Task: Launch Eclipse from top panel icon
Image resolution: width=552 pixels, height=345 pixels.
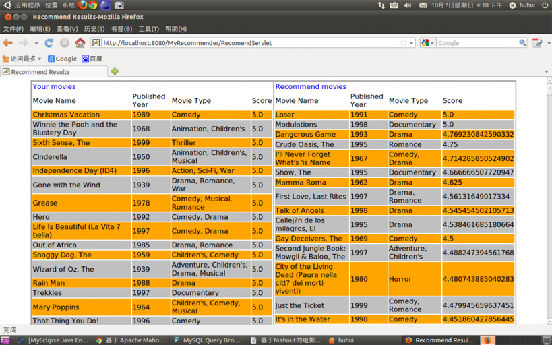Action: [x=105, y=5]
